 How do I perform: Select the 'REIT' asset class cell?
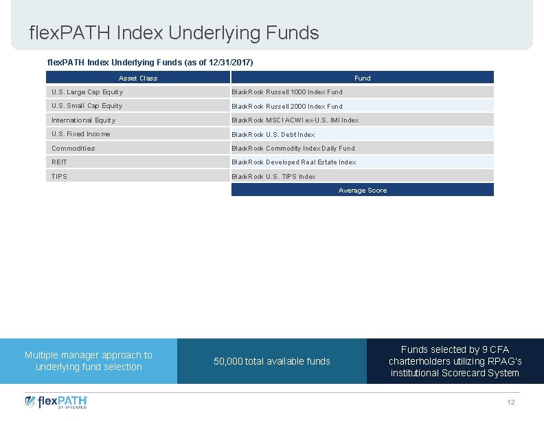(x=138, y=162)
